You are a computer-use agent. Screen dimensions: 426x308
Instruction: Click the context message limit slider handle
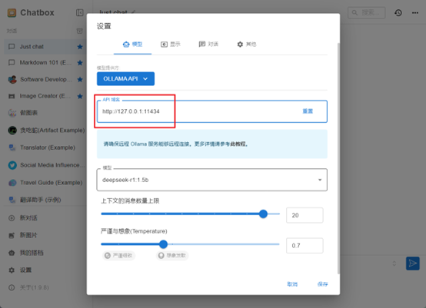tap(263, 214)
